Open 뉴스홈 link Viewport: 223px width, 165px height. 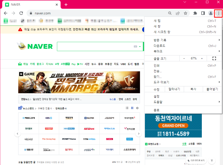click(x=113, y=99)
